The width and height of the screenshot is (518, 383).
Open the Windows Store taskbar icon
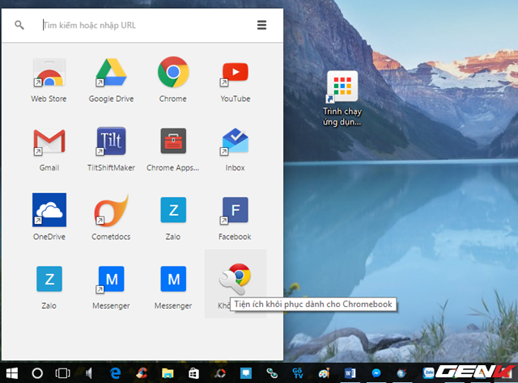pyautogui.click(x=193, y=373)
